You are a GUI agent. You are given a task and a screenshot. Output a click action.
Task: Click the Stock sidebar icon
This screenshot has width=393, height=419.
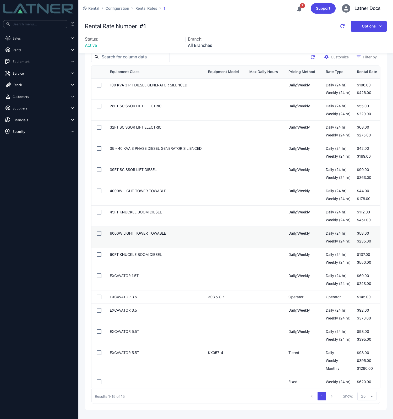coord(8,85)
